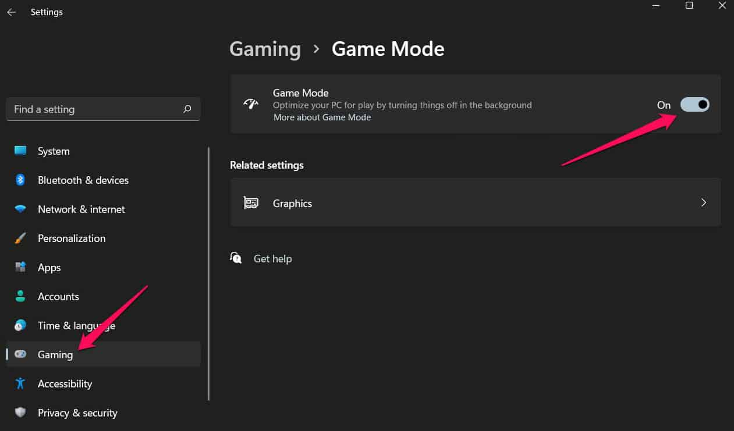Image resolution: width=734 pixels, height=431 pixels.
Task: Open the More about Game Mode link
Action: tap(322, 117)
